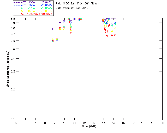Click the x-axis tick label 9
Screen dimensions: 167x133
[55, 123]
